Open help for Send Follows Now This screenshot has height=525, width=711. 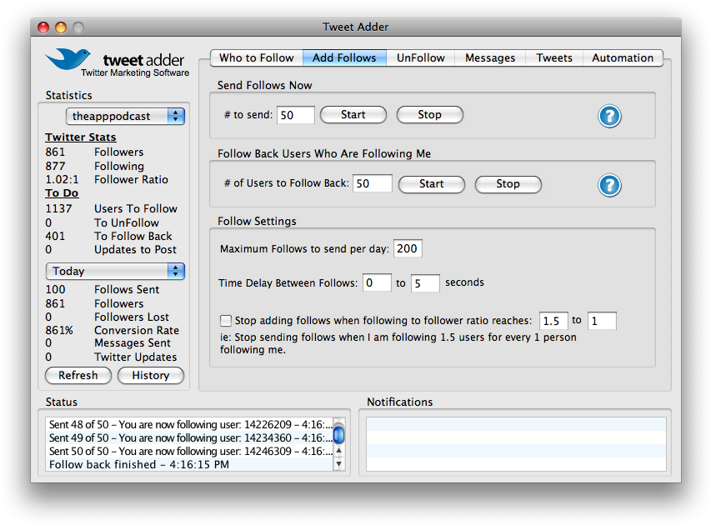pyautogui.click(x=609, y=117)
